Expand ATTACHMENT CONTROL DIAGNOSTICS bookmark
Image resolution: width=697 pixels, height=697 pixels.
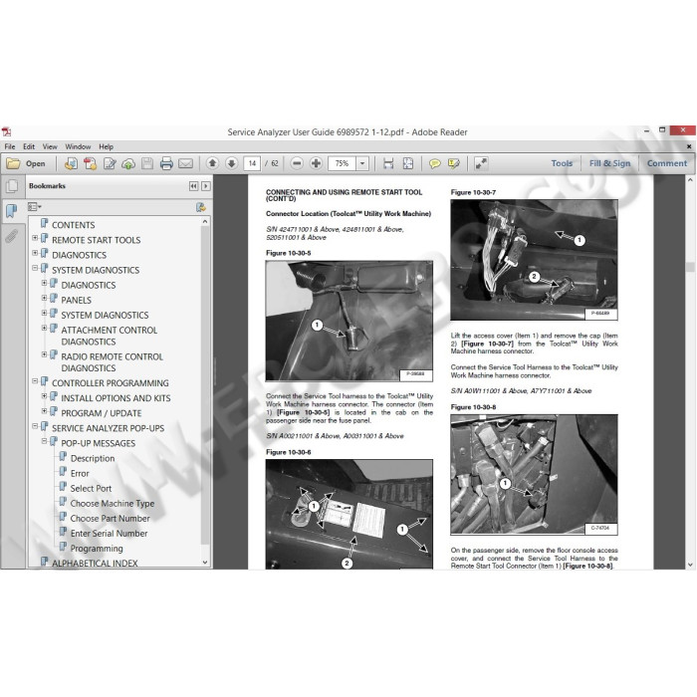tap(44, 329)
